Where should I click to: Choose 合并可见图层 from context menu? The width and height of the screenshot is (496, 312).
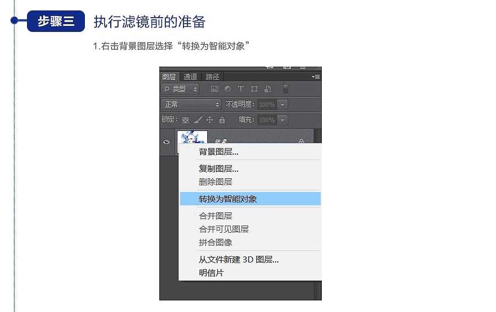point(250,229)
